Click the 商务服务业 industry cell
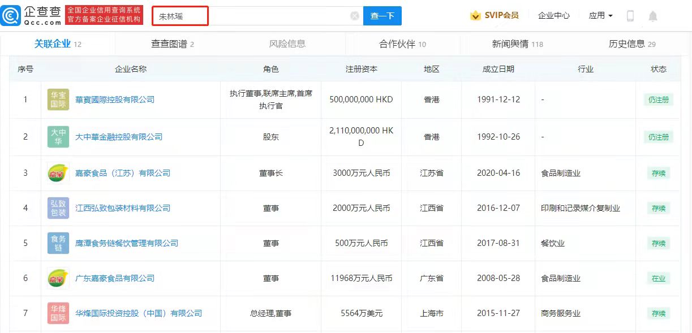The height and width of the screenshot is (333, 692). click(x=560, y=313)
